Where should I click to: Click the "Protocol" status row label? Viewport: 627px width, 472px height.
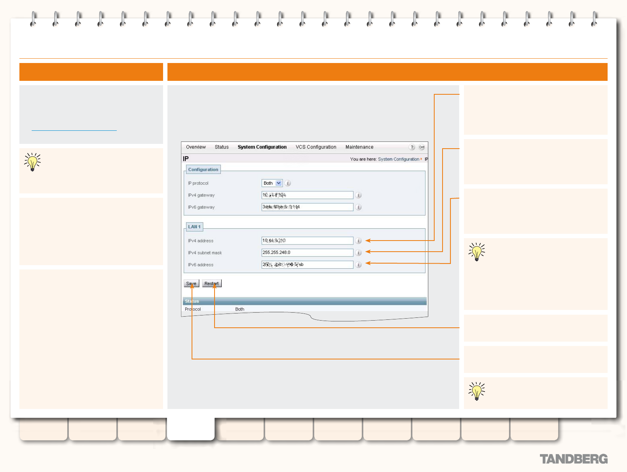[193, 309]
